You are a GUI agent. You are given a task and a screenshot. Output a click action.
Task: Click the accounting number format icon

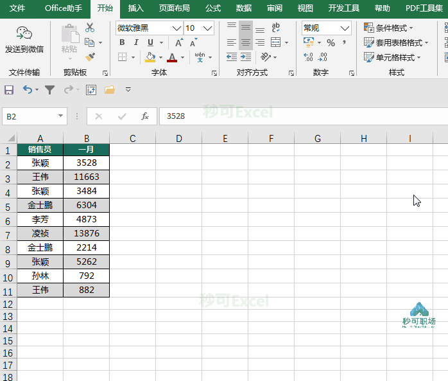pos(309,42)
